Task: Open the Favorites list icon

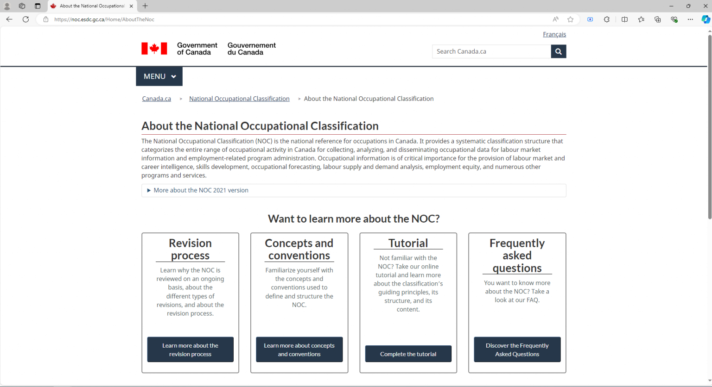Action: coord(641,19)
